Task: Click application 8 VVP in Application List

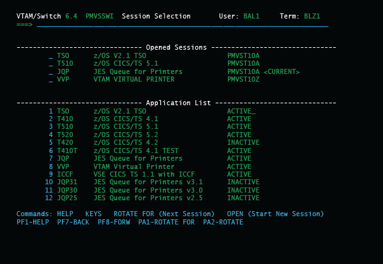Action: click(x=150, y=166)
